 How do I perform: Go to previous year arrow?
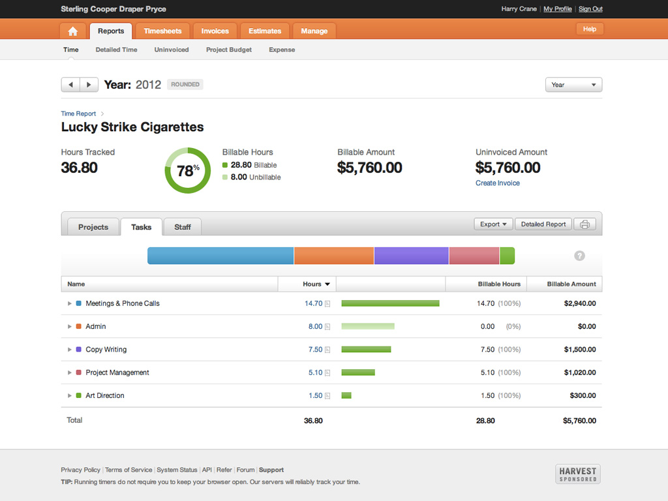[70, 84]
